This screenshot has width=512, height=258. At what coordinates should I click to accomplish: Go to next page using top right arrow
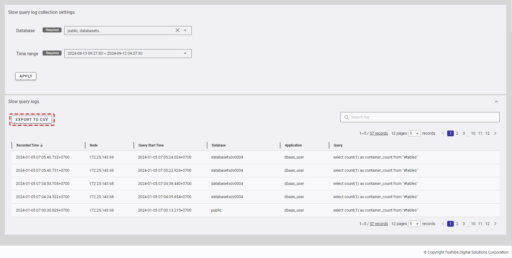tap(495, 134)
